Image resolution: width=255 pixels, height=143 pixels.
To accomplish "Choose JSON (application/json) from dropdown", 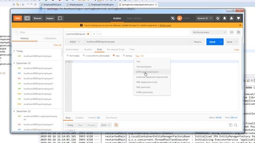I will (x=152, y=72).
